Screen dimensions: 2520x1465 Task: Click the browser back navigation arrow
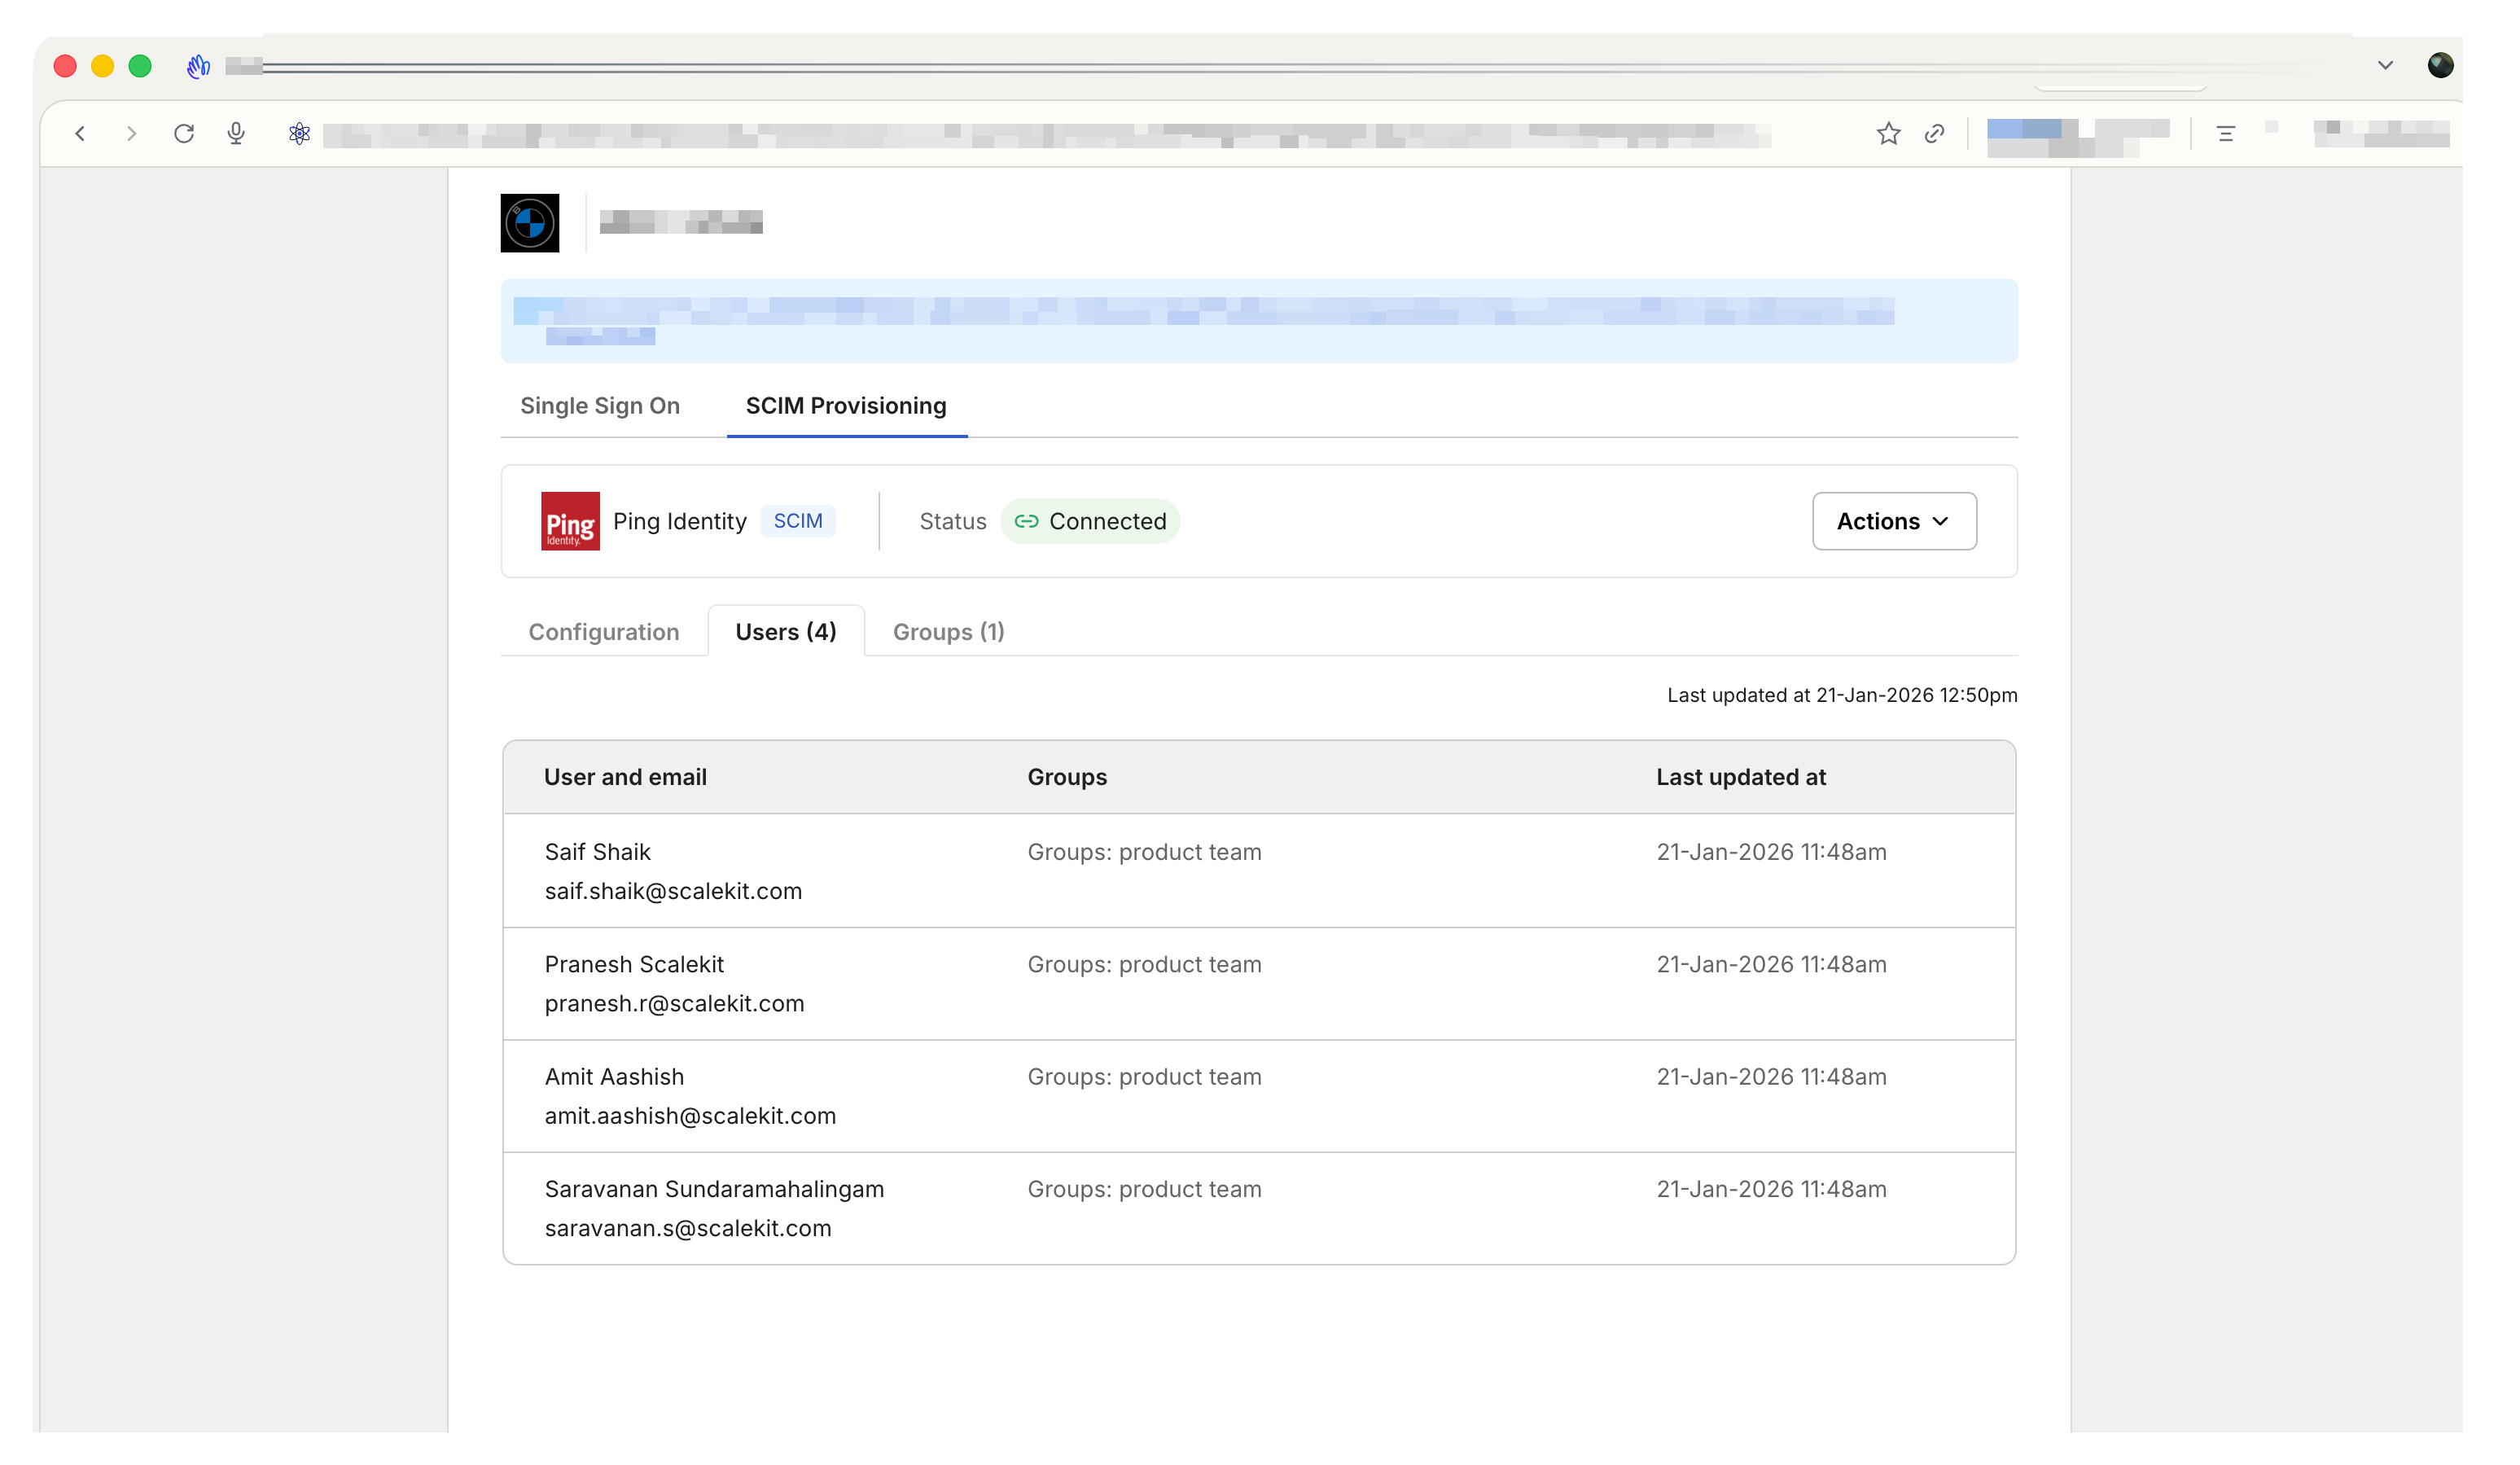(x=82, y=133)
